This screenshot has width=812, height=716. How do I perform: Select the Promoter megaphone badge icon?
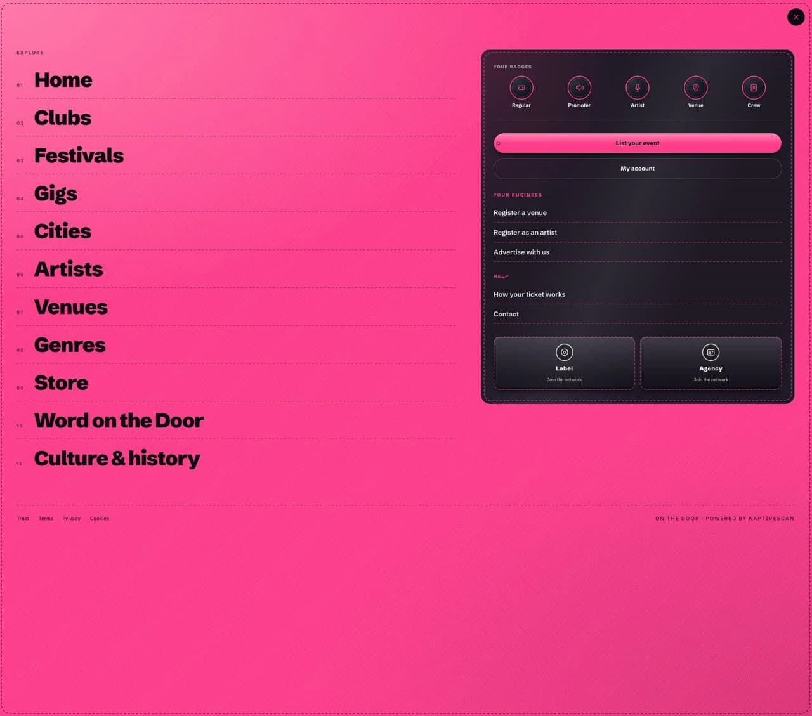point(579,88)
